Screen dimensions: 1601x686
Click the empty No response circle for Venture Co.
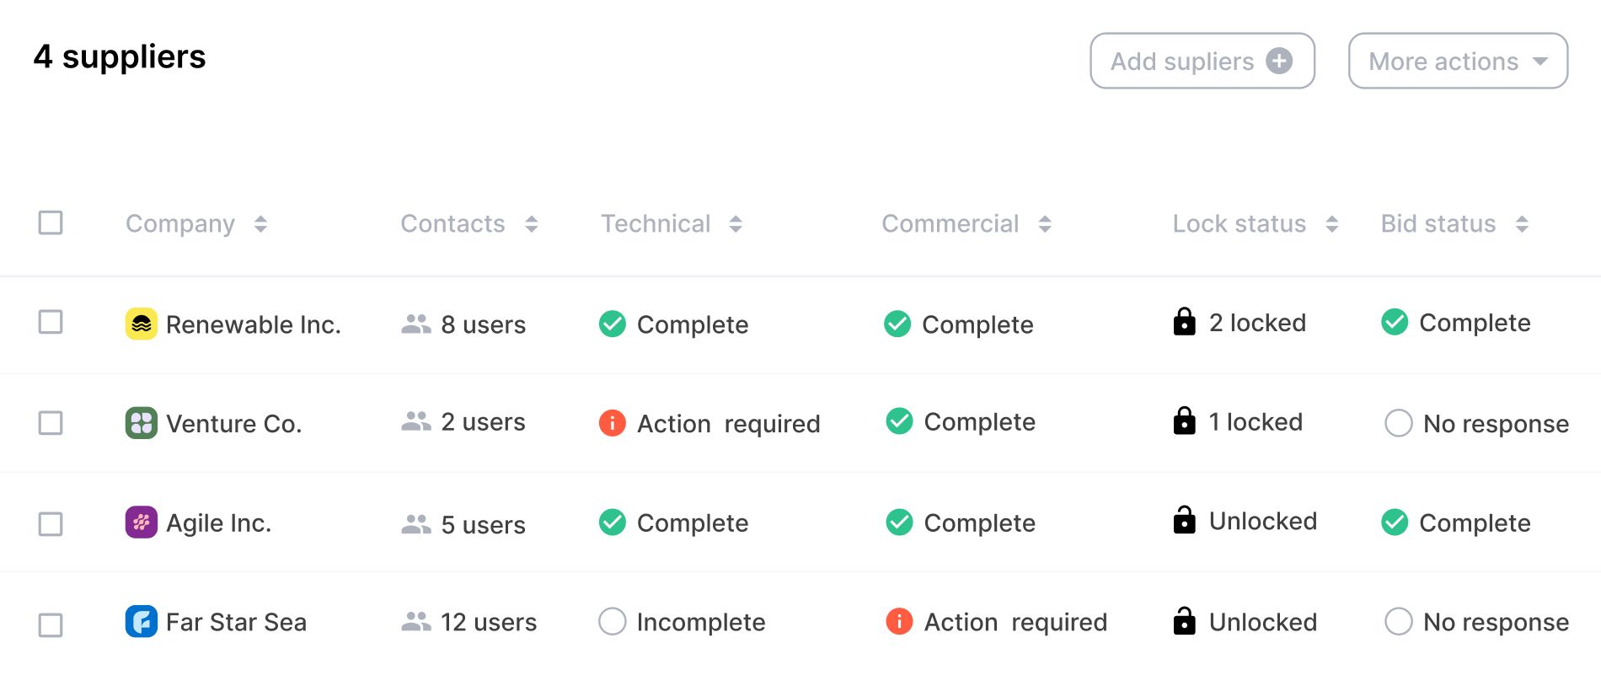(1399, 423)
